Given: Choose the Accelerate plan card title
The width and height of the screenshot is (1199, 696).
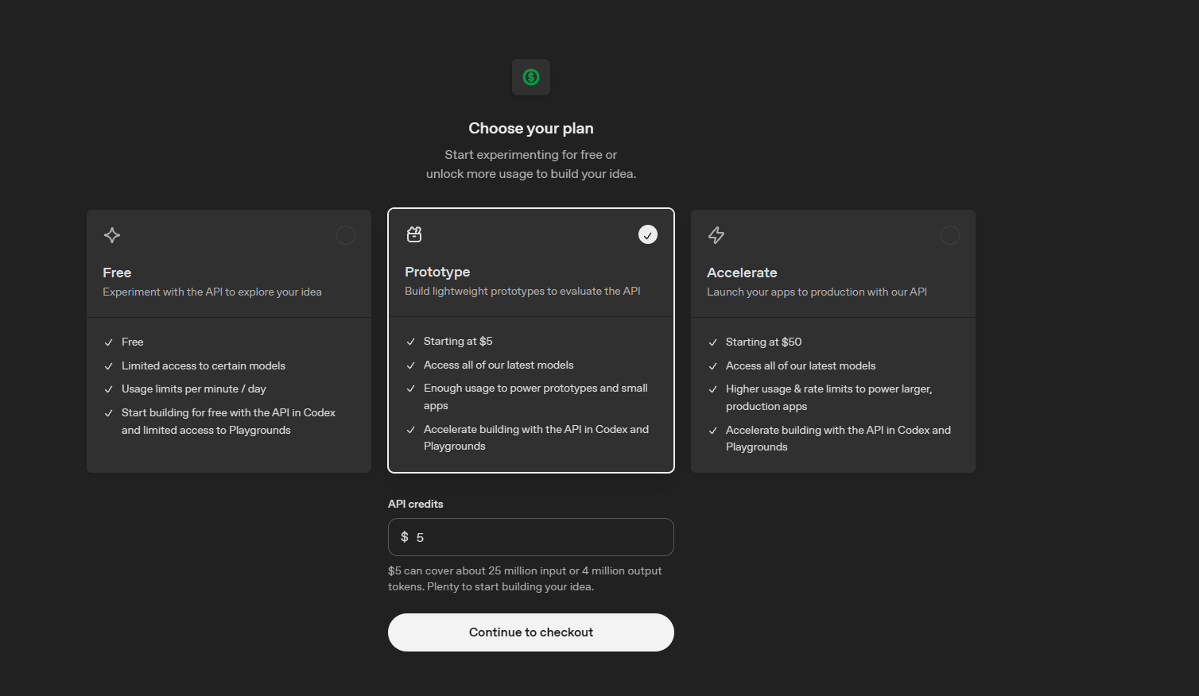Looking at the screenshot, I should pos(742,273).
